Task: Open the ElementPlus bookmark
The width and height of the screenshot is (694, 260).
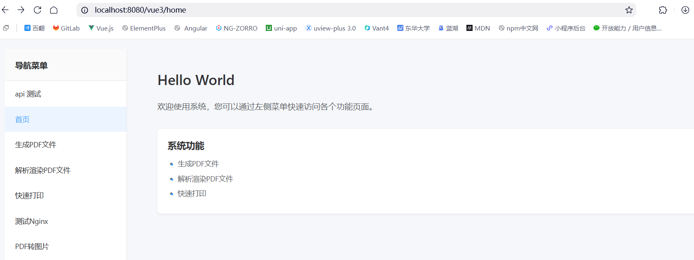Action: pos(144,28)
